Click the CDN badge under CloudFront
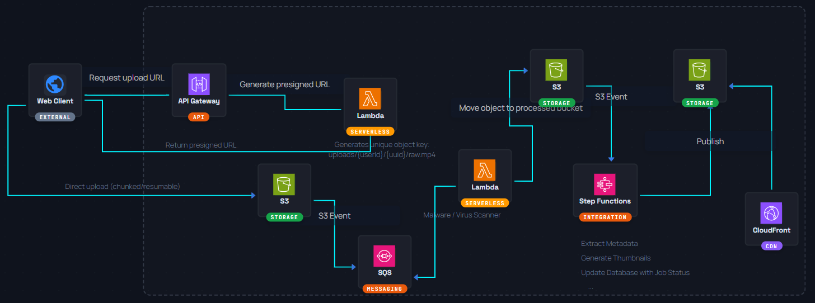This screenshot has width=815, height=303. (771, 246)
